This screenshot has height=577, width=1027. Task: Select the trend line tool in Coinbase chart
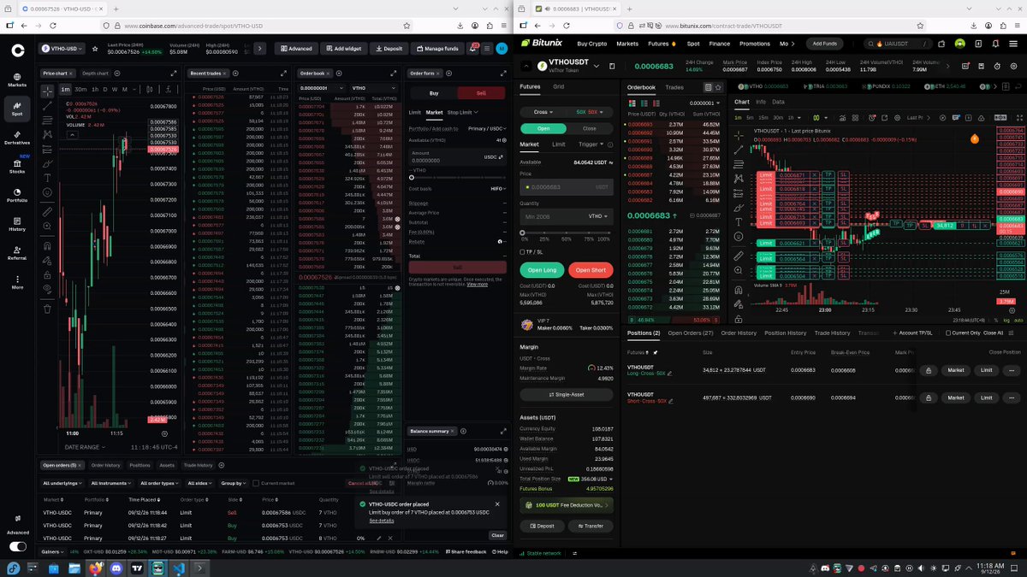pos(47,105)
